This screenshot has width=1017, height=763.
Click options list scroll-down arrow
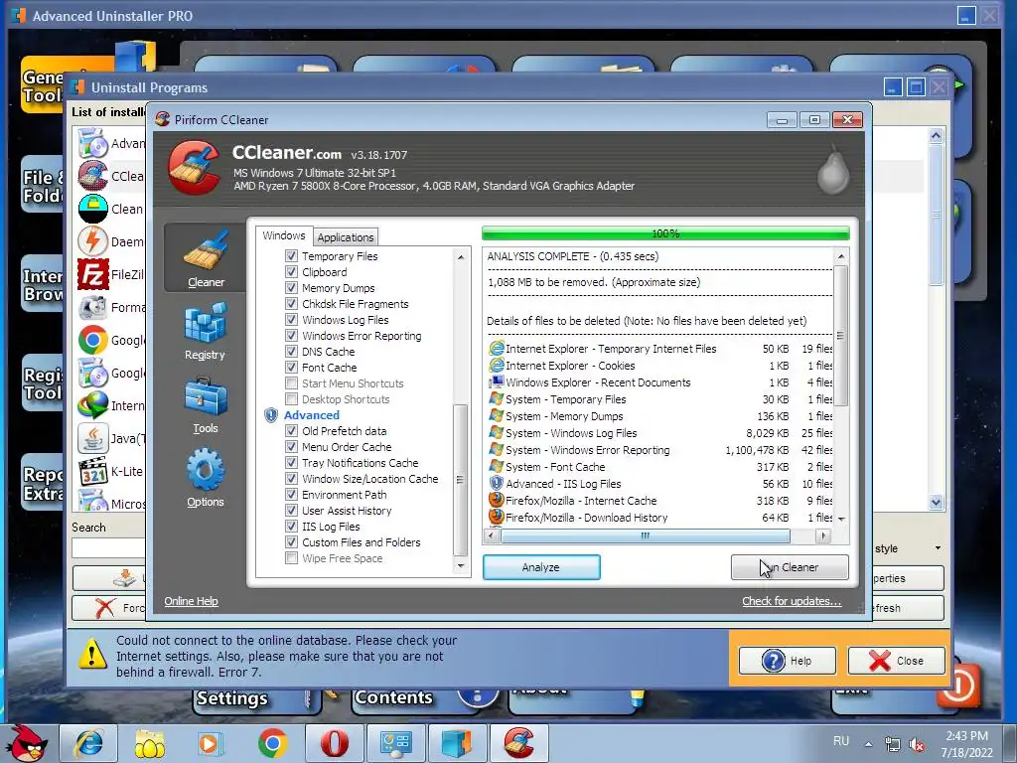coord(461,565)
